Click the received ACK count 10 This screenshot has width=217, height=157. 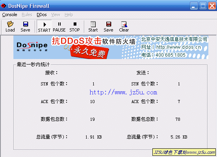point(93,102)
